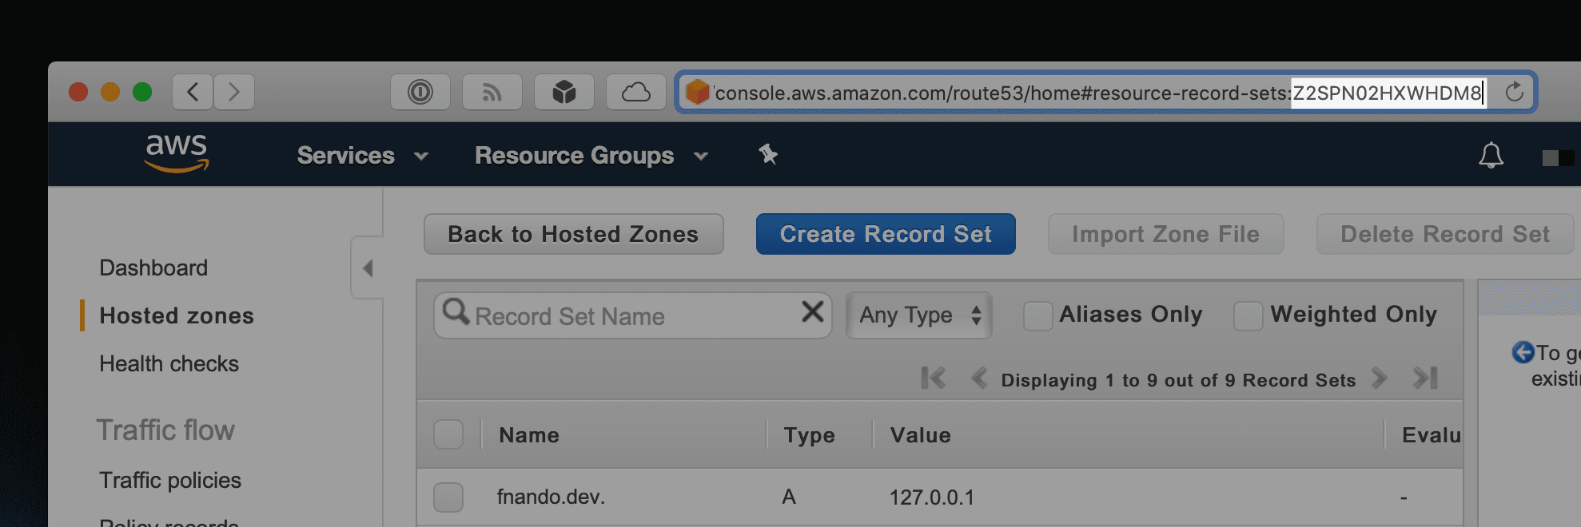Go to next page of record sets
This screenshot has width=1581, height=527.
[x=1379, y=378]
